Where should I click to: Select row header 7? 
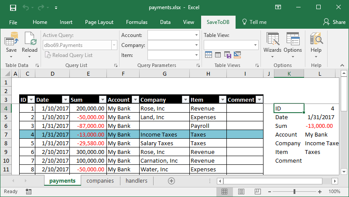[x=6, y=135]
